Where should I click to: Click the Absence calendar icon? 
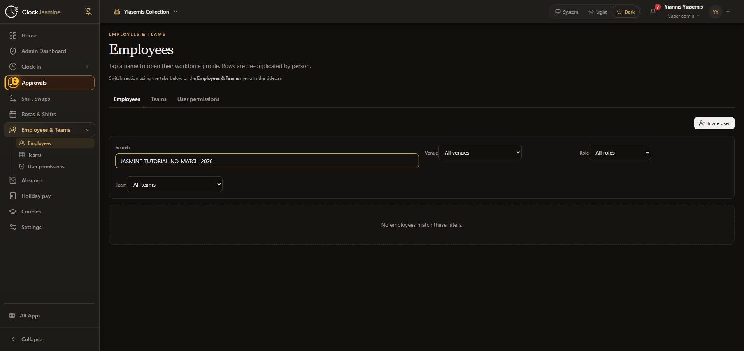tap(13, 180)
